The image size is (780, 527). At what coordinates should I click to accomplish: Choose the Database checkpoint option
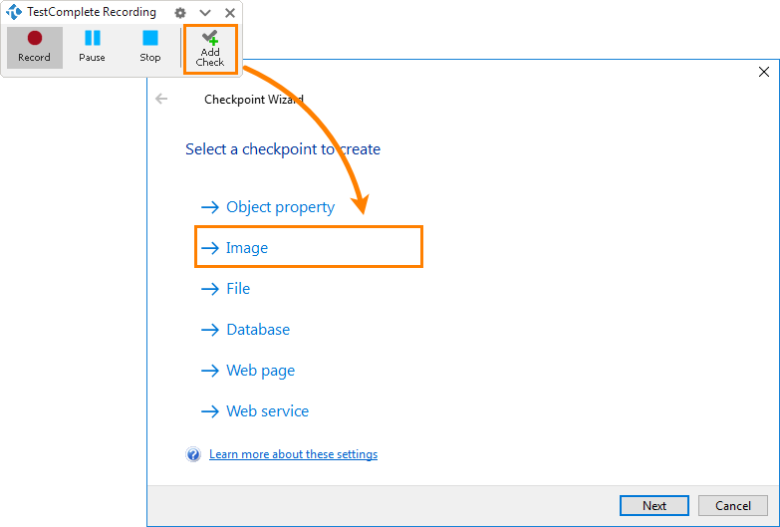246,330
